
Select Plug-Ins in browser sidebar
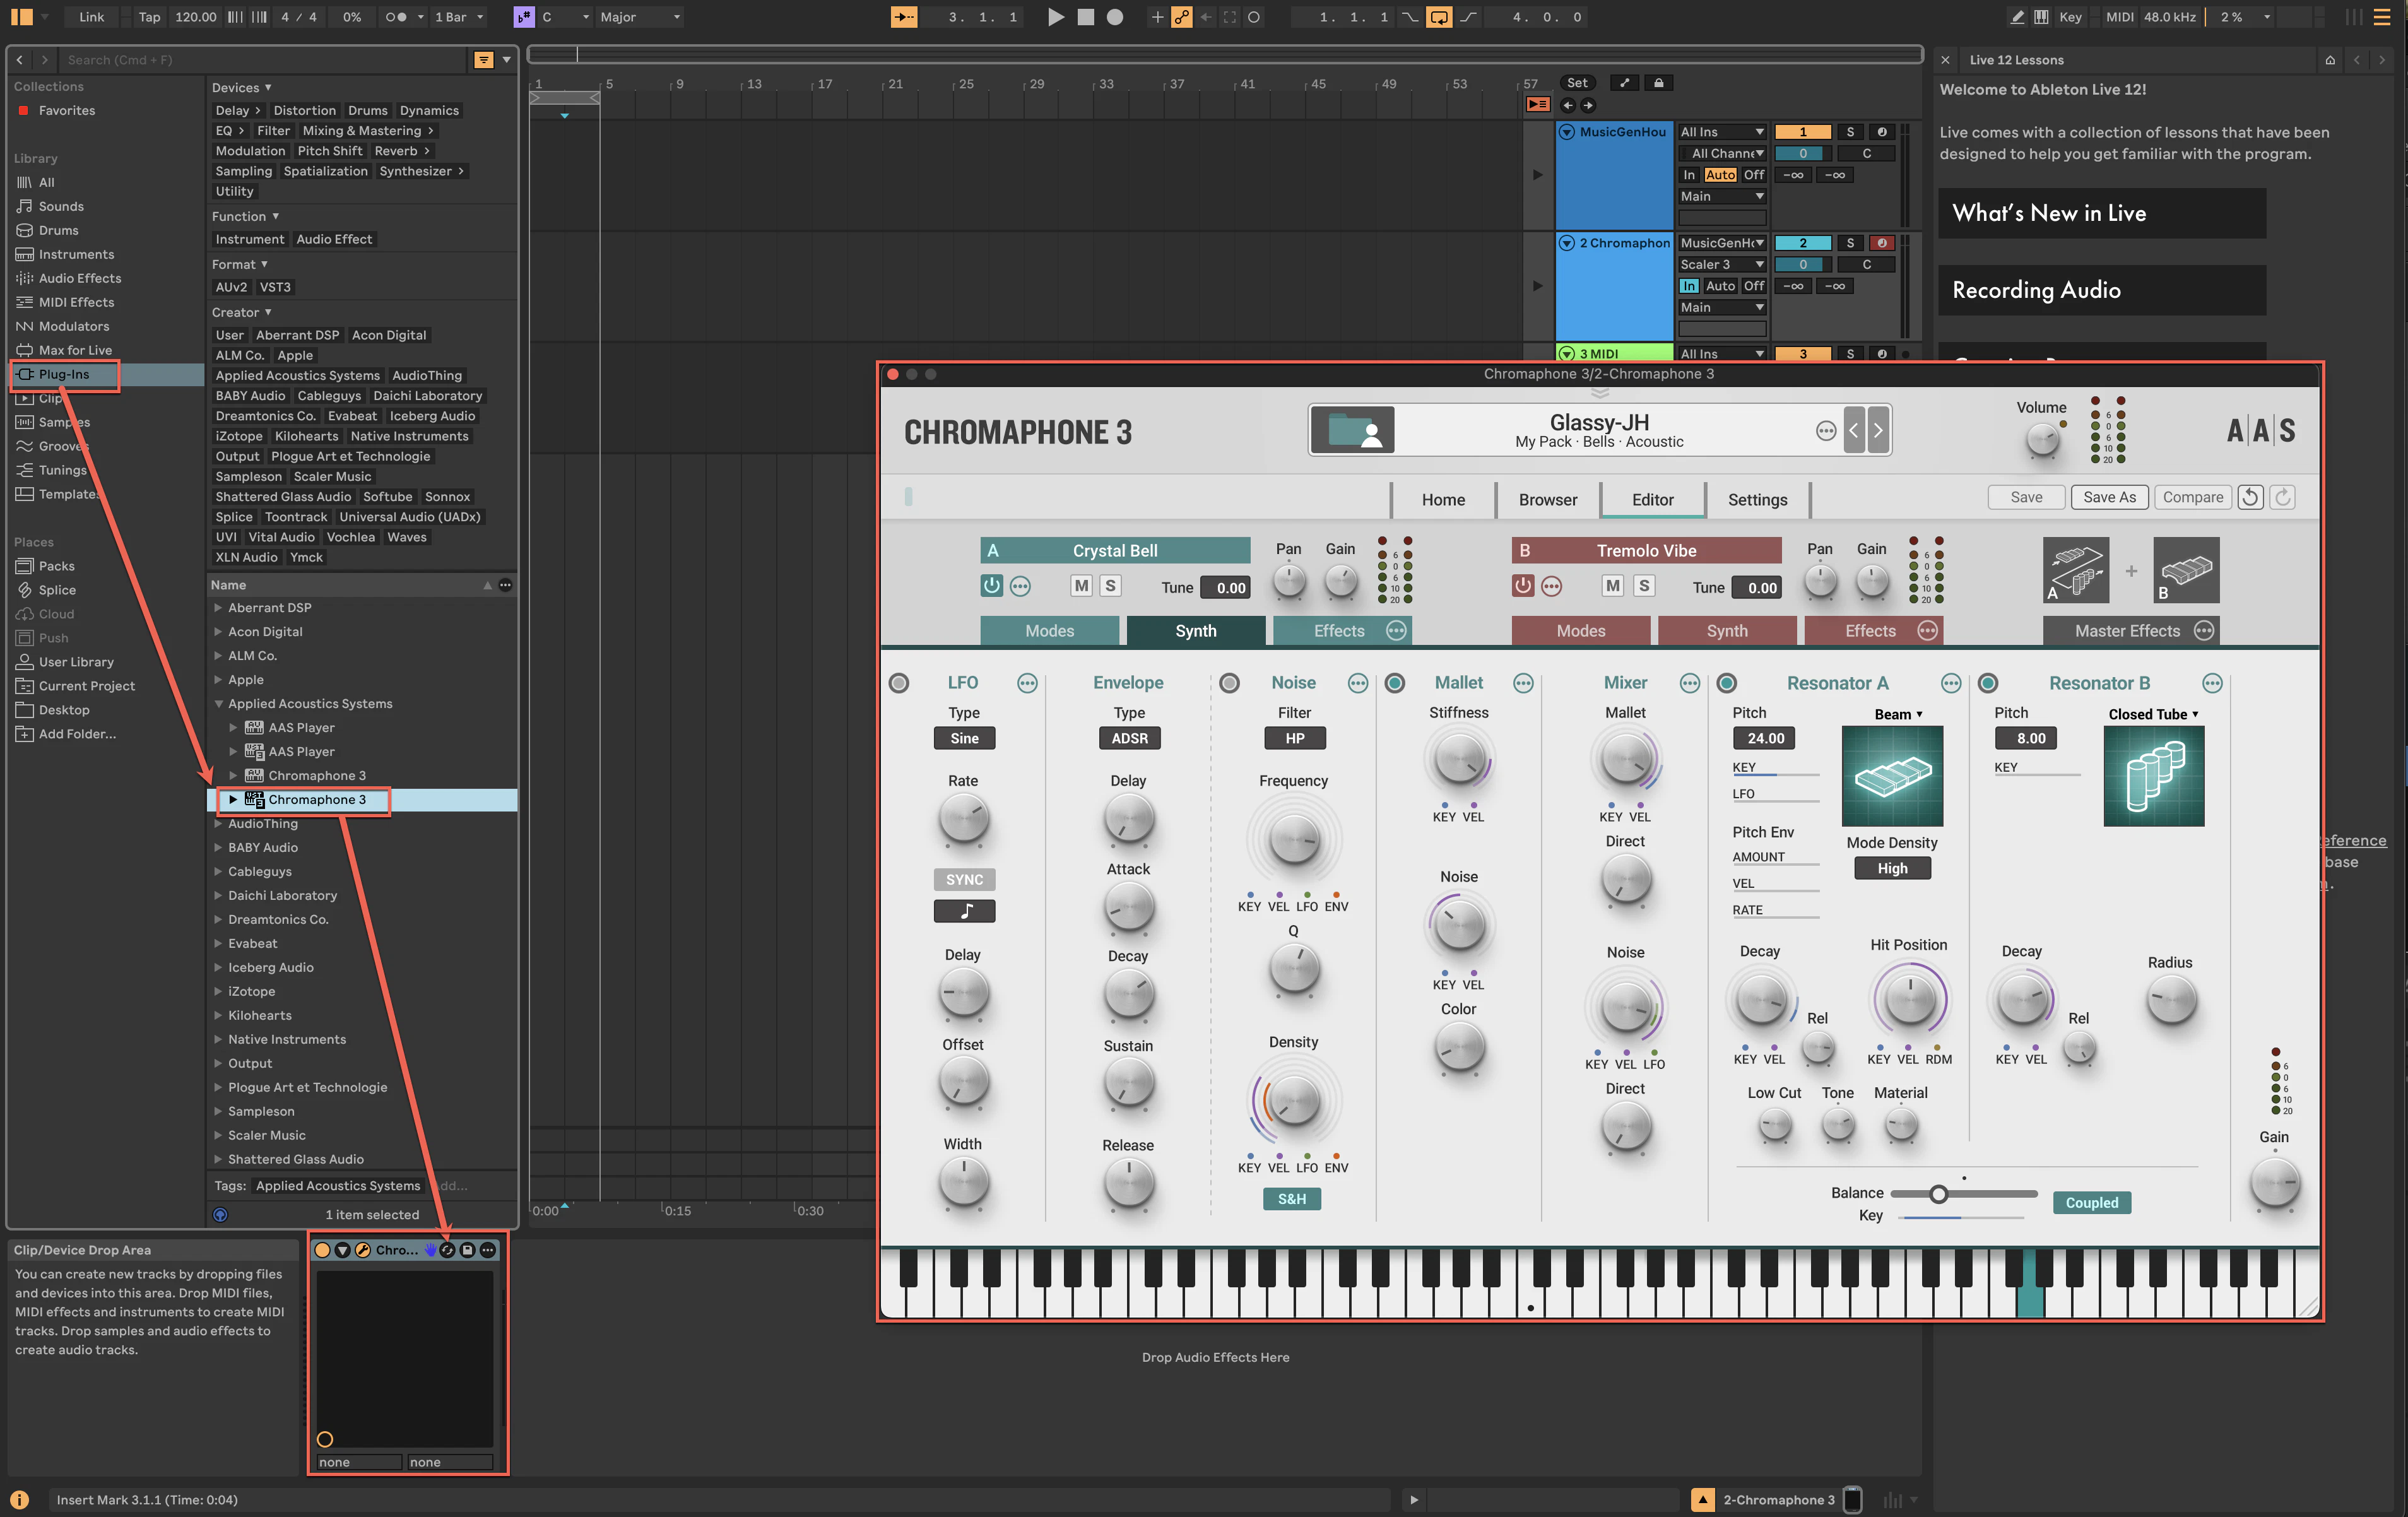pos(64,374)
